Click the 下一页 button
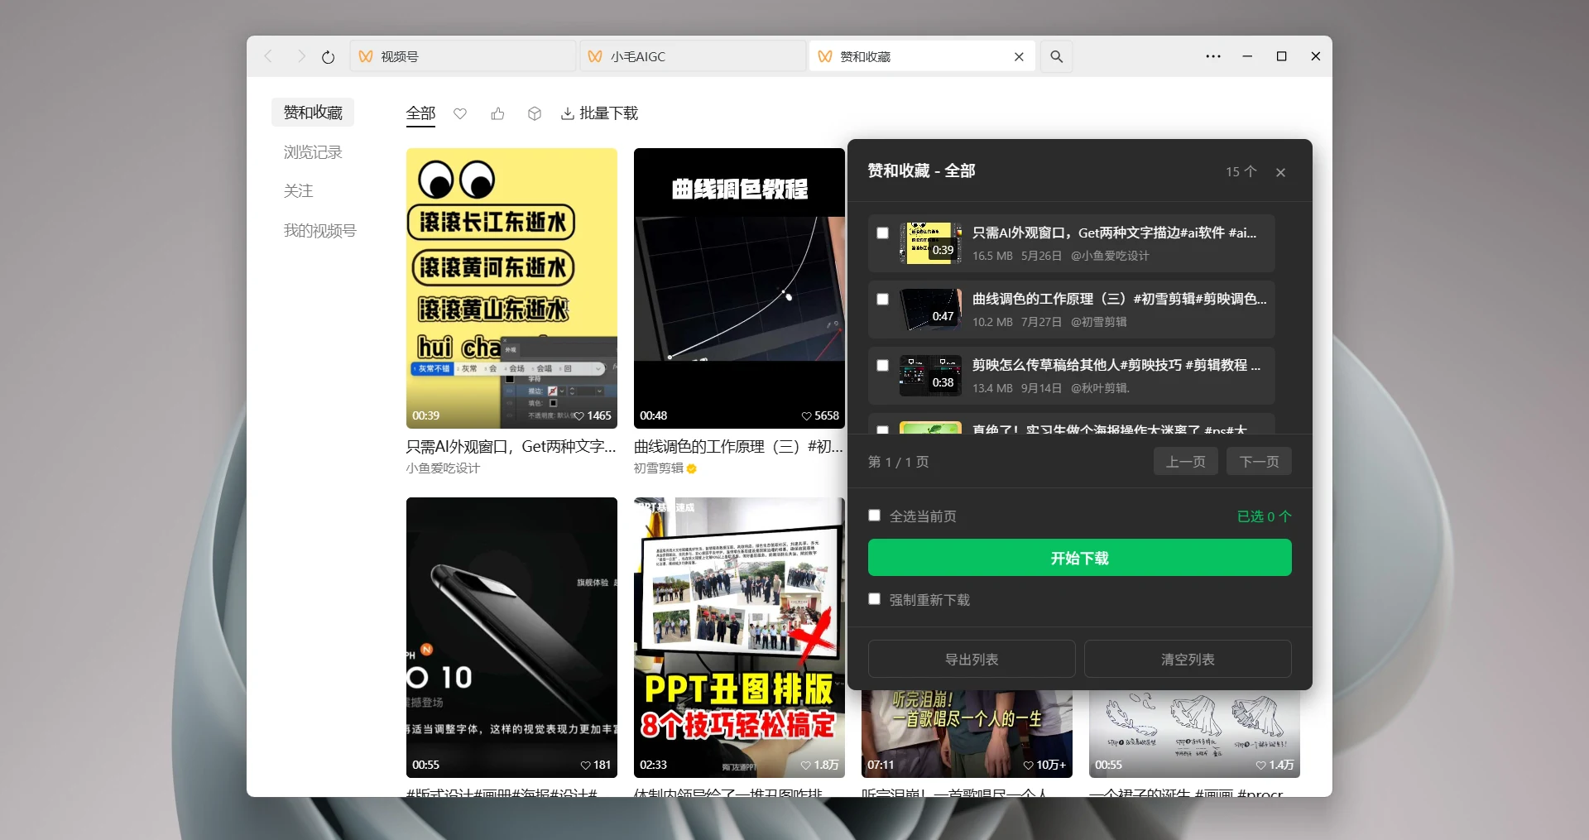Image resolution: width=1589 pixels, height=840 pixels. click(1259, 462)
